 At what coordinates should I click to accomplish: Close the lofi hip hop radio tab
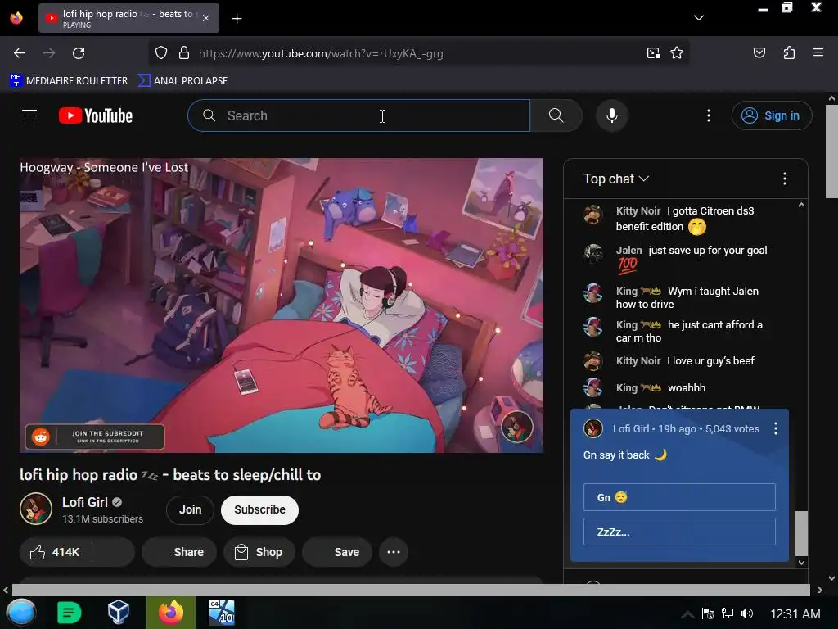206,18
